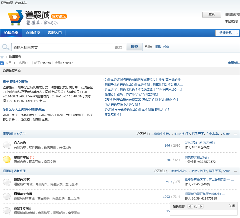
Task: Open the 快捷导航 dropdown
Action: pos(227,33)
